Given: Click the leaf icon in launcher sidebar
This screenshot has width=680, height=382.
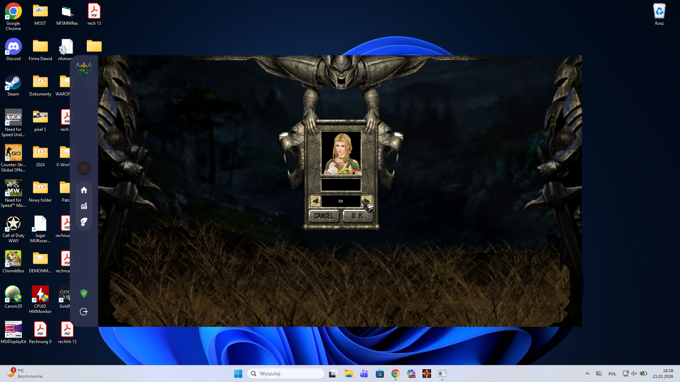Looking at the screenshot, I should tap(84, 222).
